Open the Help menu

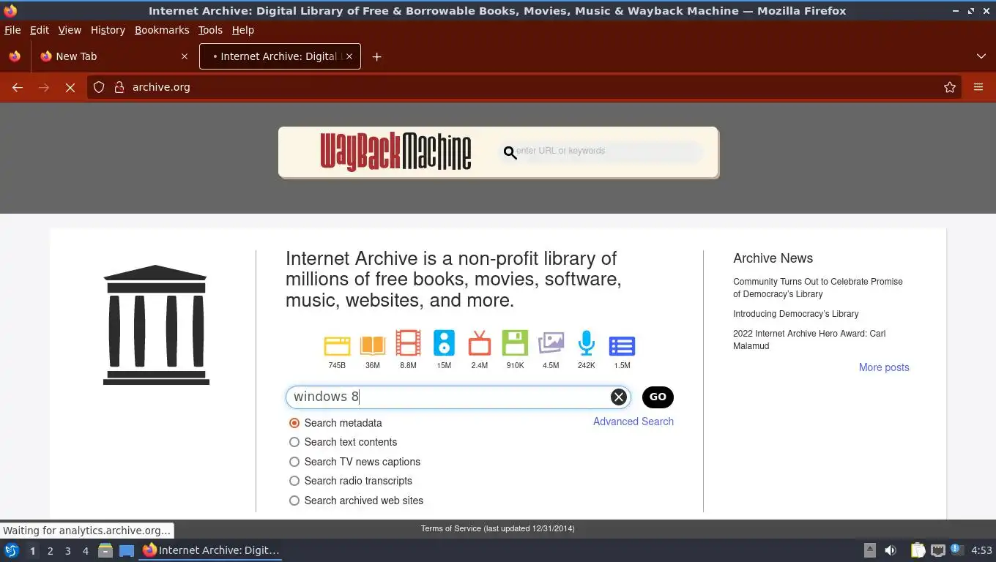[x=242, y=30]
